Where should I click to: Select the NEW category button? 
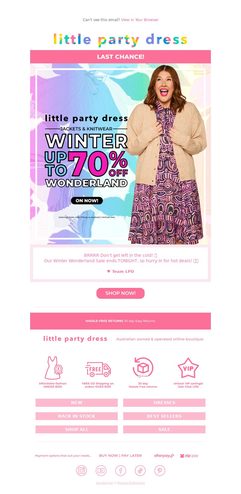click(77, 403)
